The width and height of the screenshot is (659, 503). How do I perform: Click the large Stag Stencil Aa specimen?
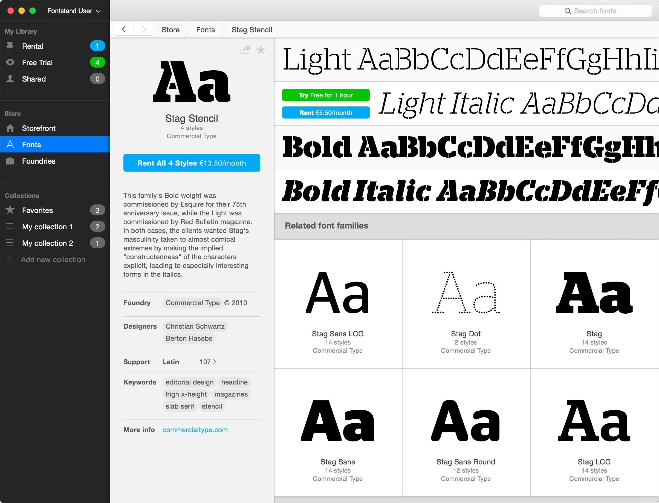click(x=192, y=82)
